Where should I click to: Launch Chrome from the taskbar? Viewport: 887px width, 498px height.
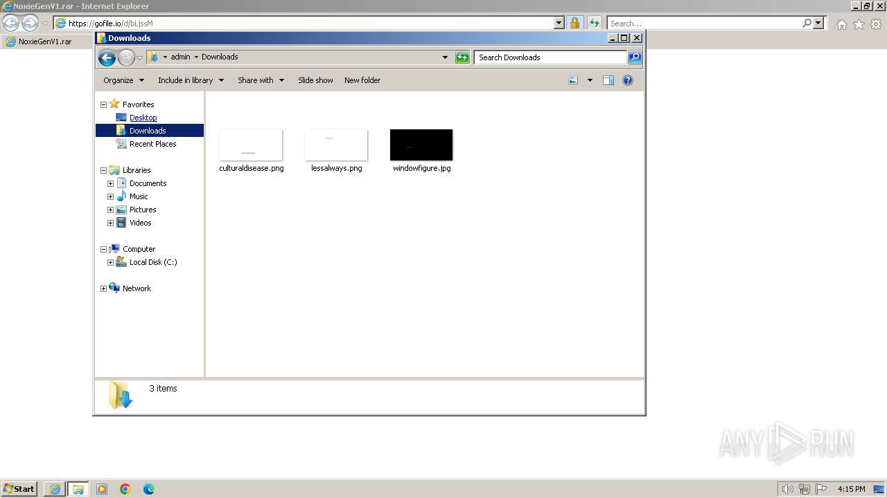pos(125,489)
